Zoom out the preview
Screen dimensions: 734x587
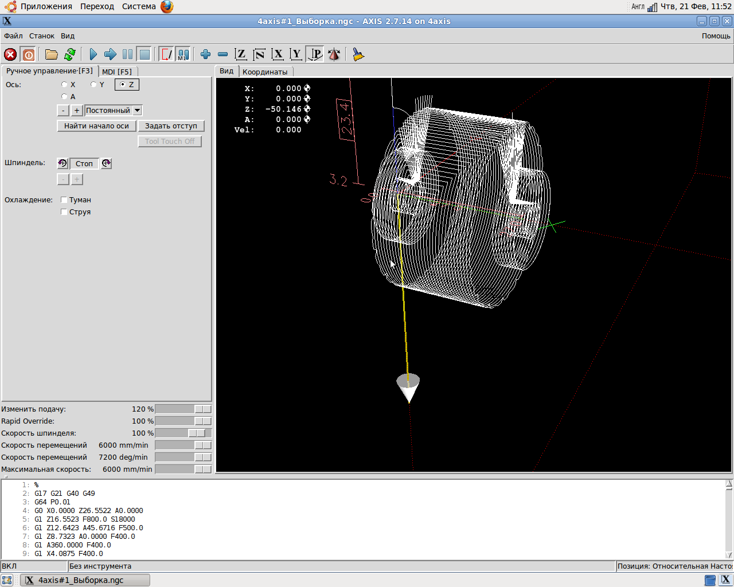222,54
